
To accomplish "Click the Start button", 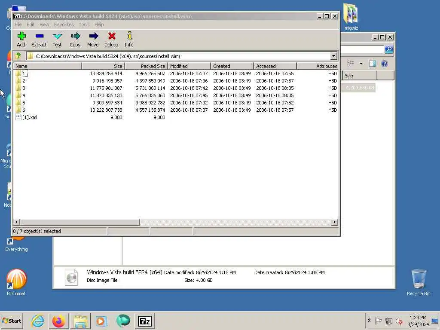I will click(12, 321).
